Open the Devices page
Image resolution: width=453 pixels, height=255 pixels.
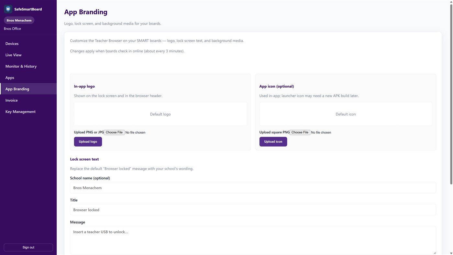pos(28,44)
